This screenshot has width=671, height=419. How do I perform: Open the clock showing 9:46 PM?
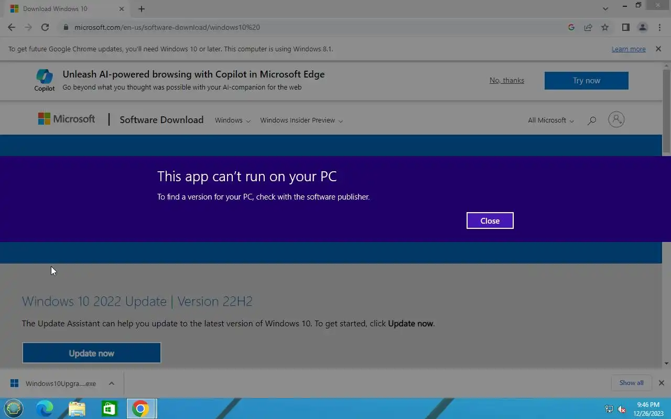point(648,409)
